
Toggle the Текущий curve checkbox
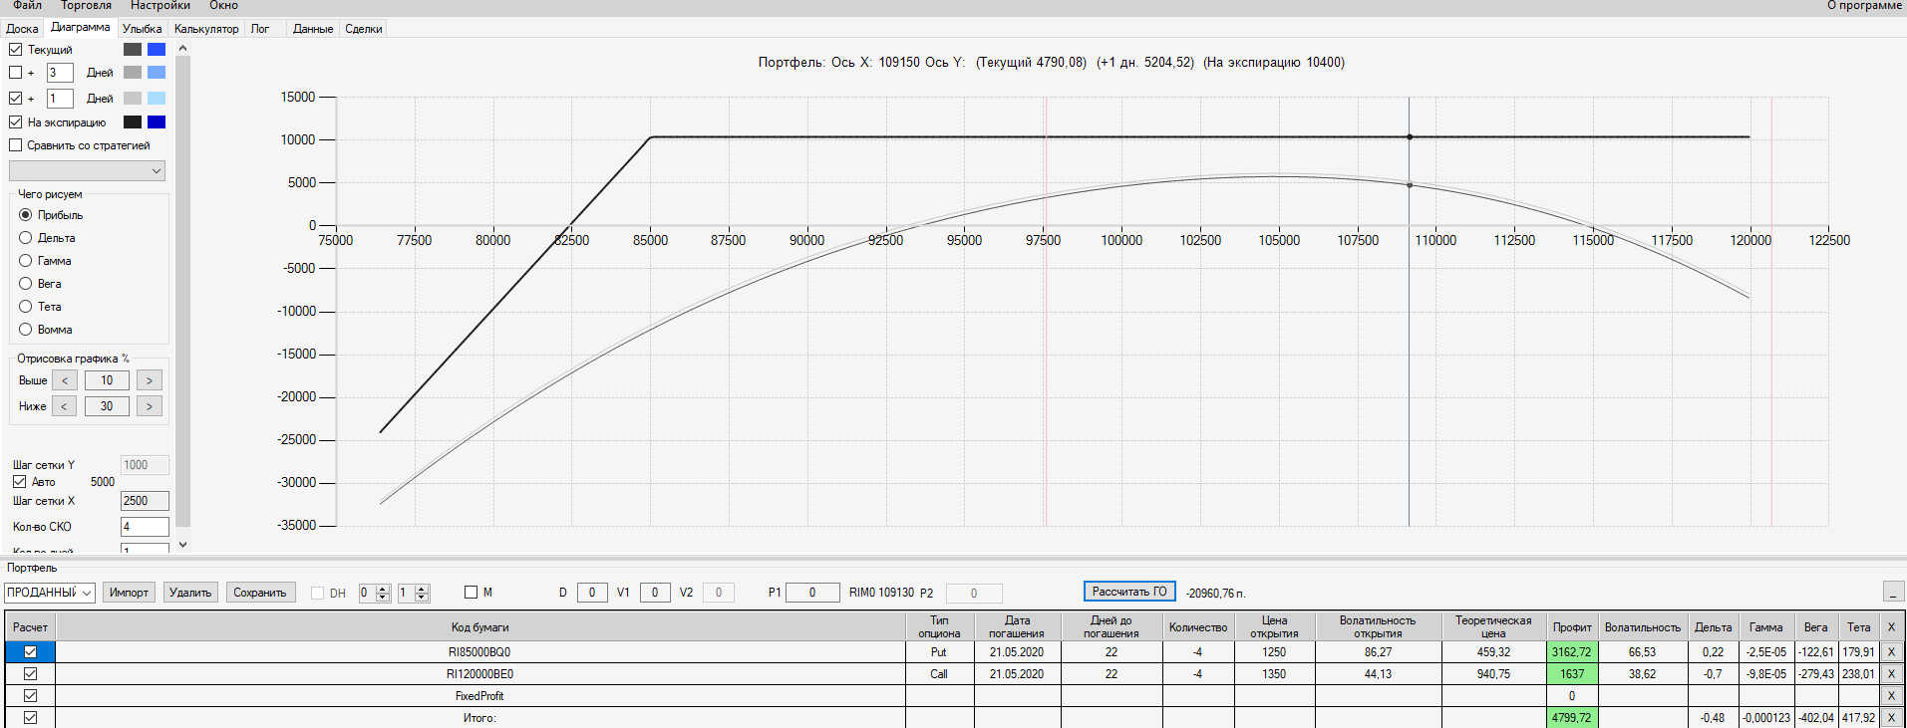coord(15,50)
